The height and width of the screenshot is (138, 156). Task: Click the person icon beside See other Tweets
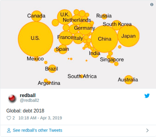[9, 130]
